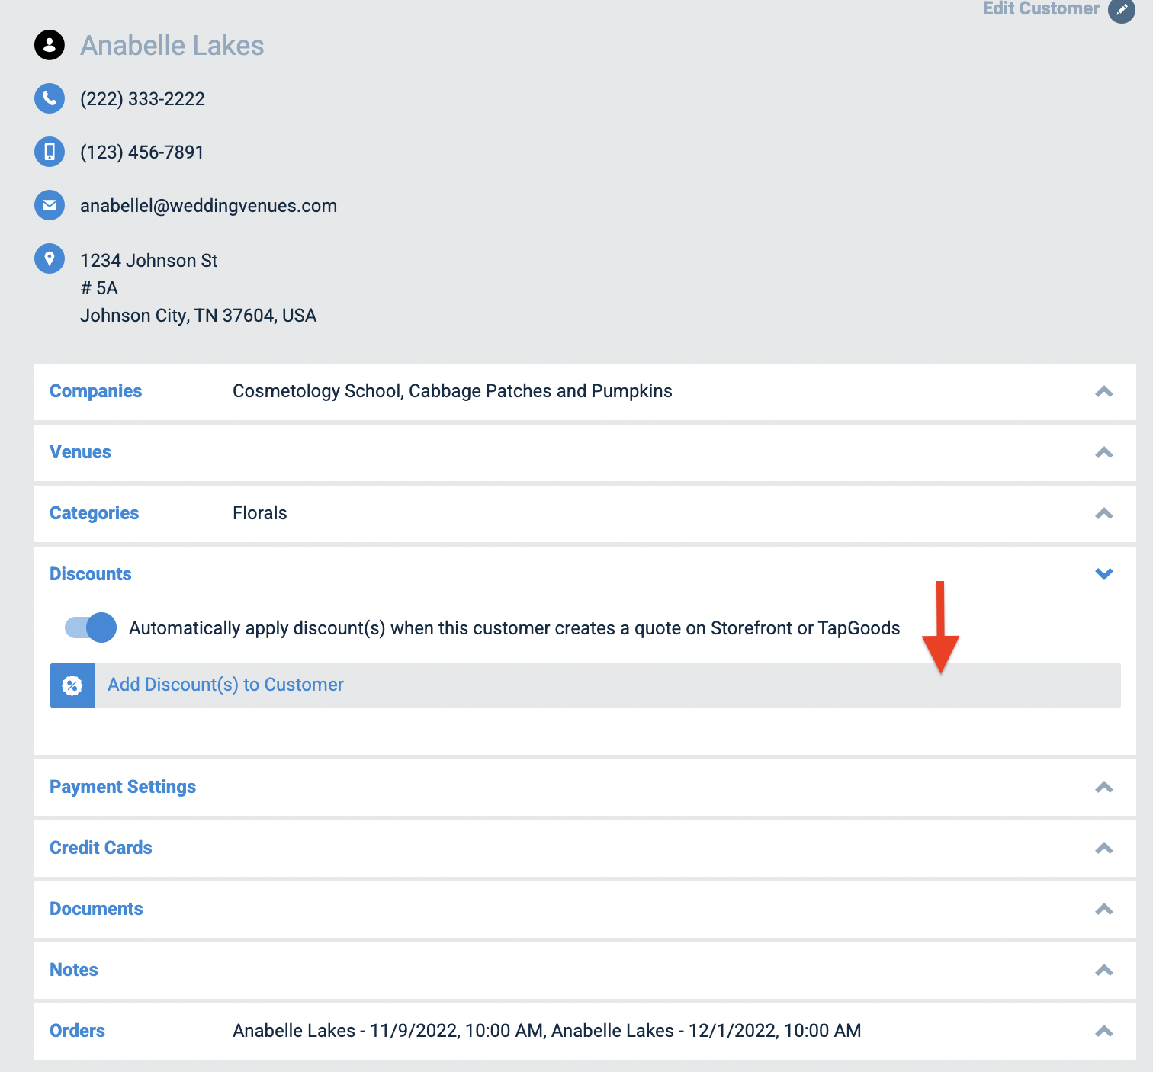Expand the Categories section chevron
Image resolution: width=1153 pixels, height=1072 pixels.
click(1104, 513)
